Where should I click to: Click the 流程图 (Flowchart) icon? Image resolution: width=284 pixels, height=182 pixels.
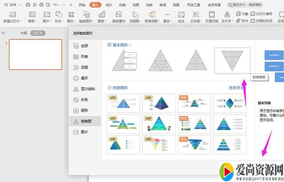[134, 15]
